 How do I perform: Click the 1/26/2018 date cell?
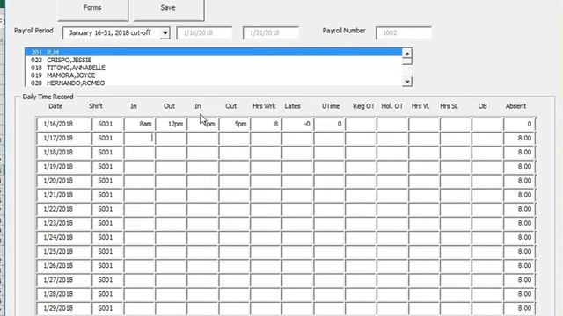(63, 265)
